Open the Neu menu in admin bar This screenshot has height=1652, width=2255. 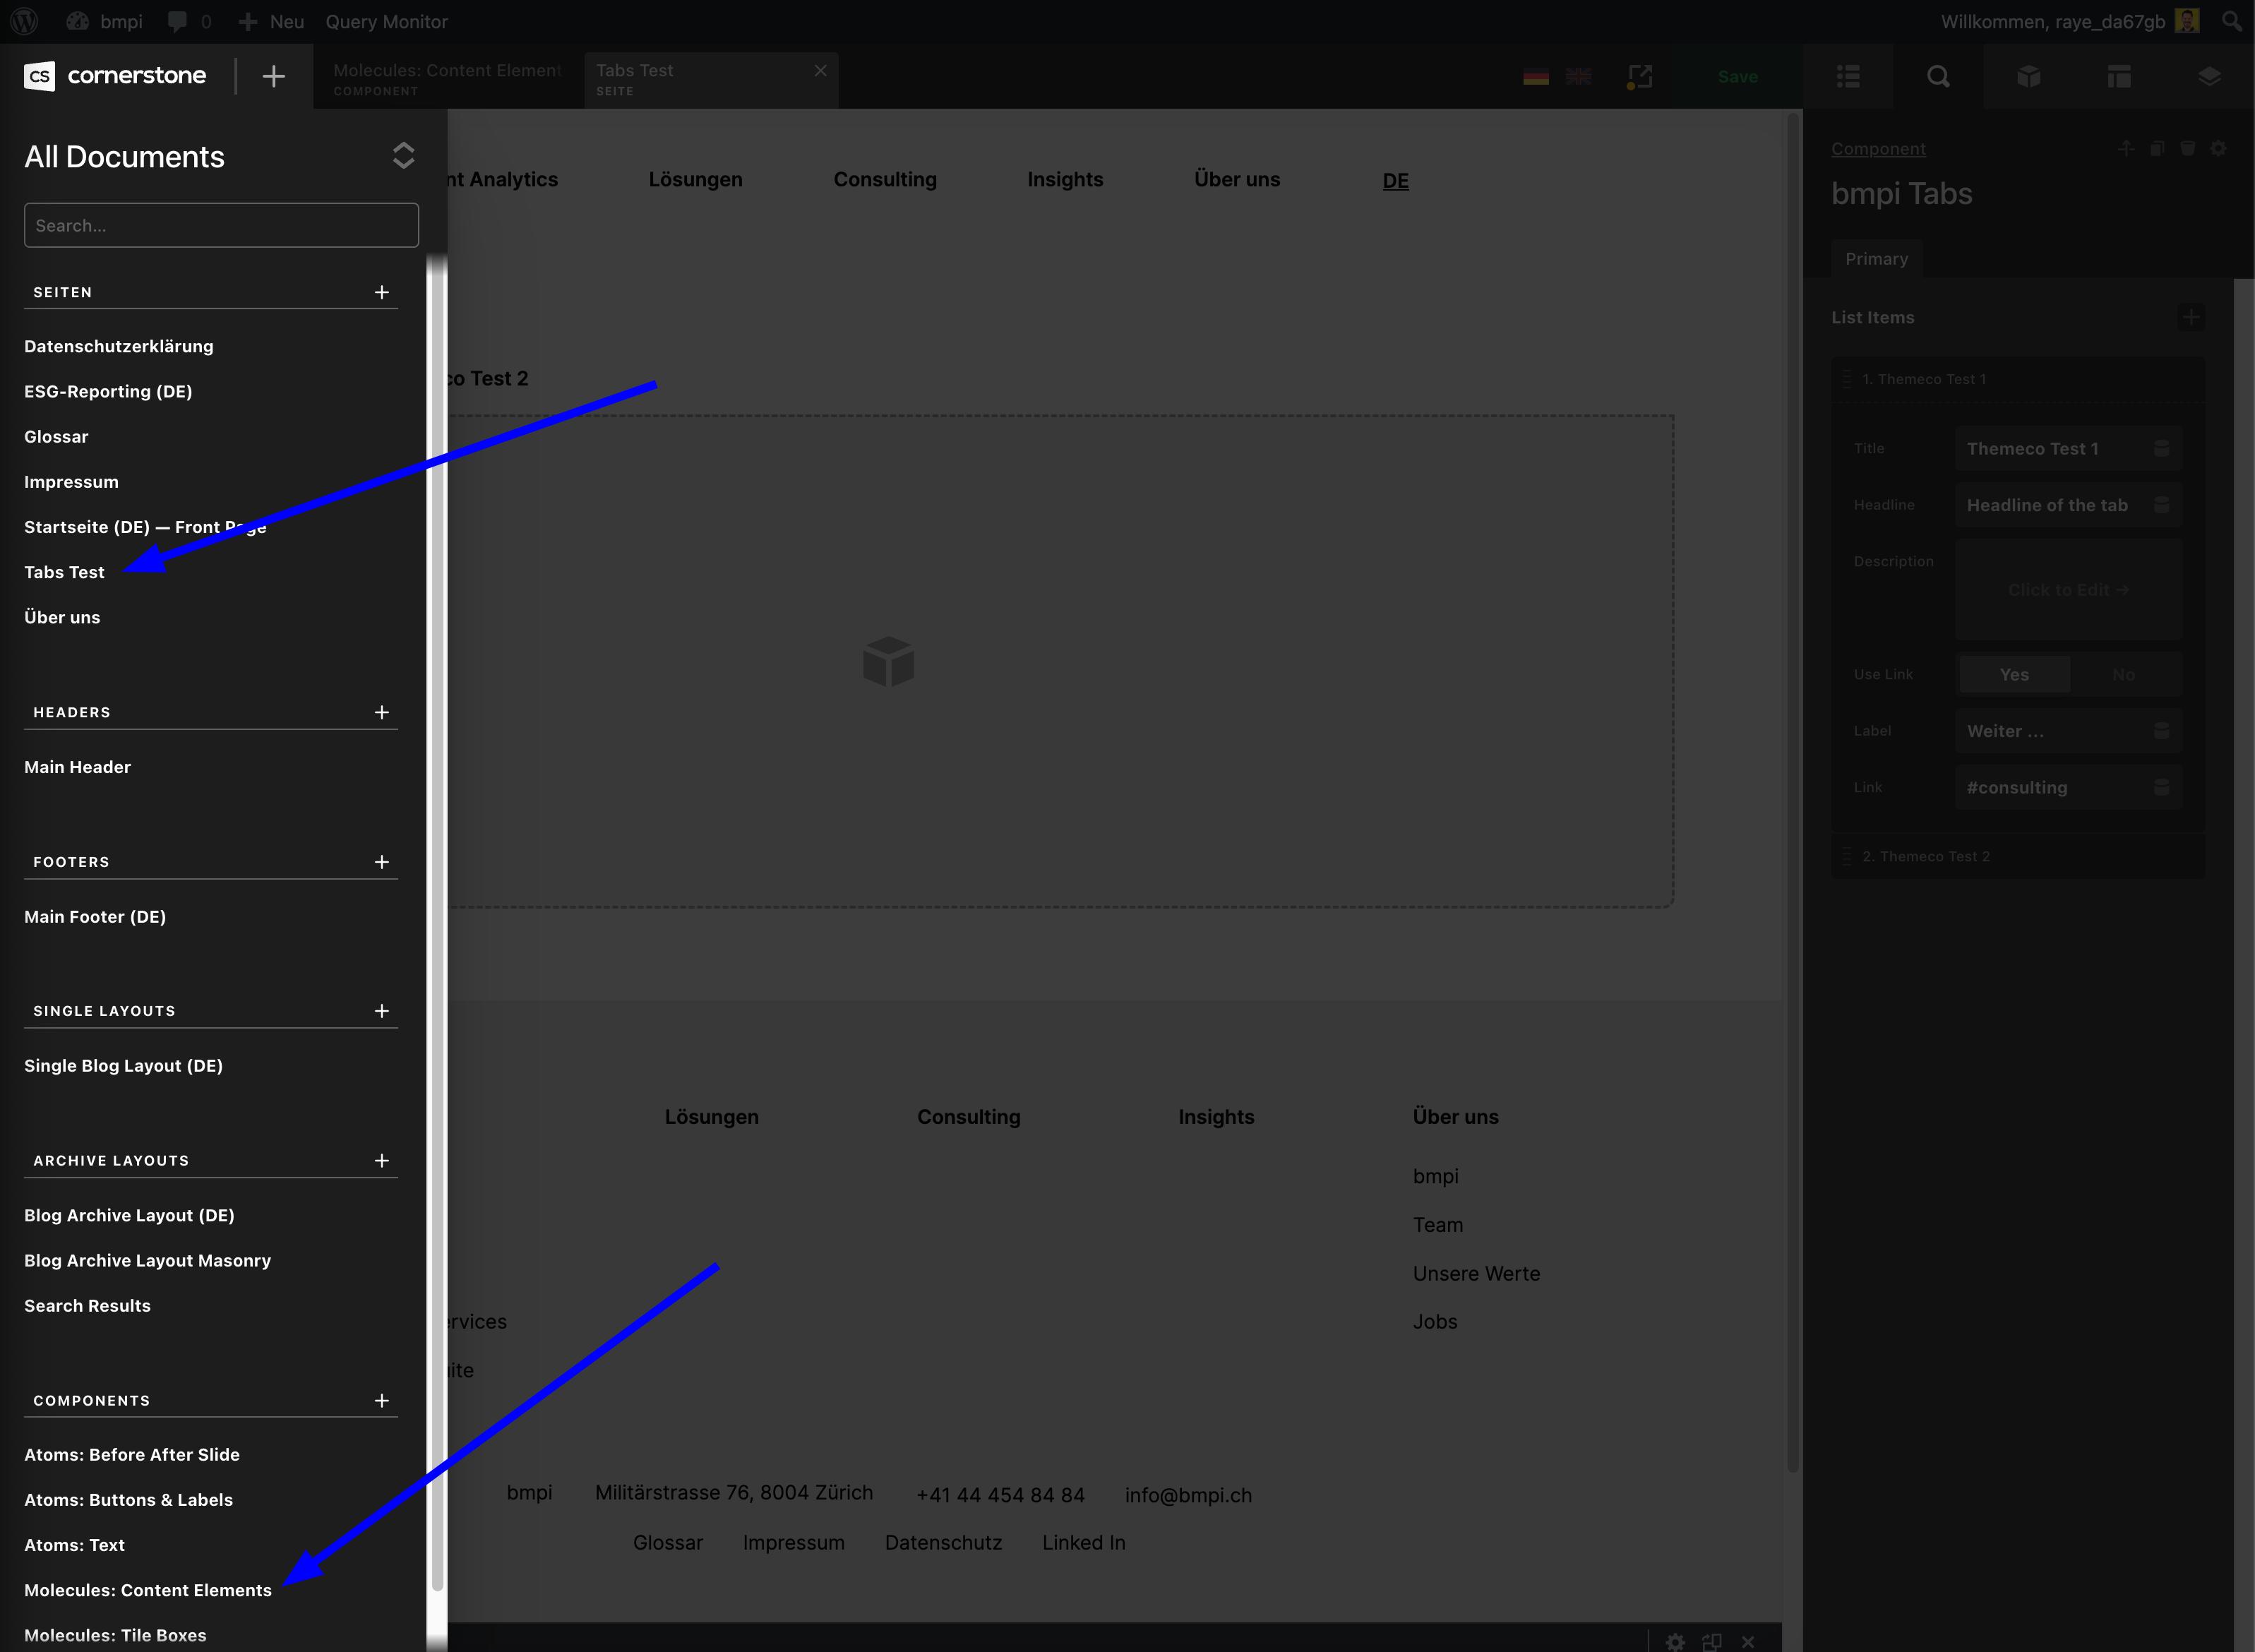tap(272, 21)
